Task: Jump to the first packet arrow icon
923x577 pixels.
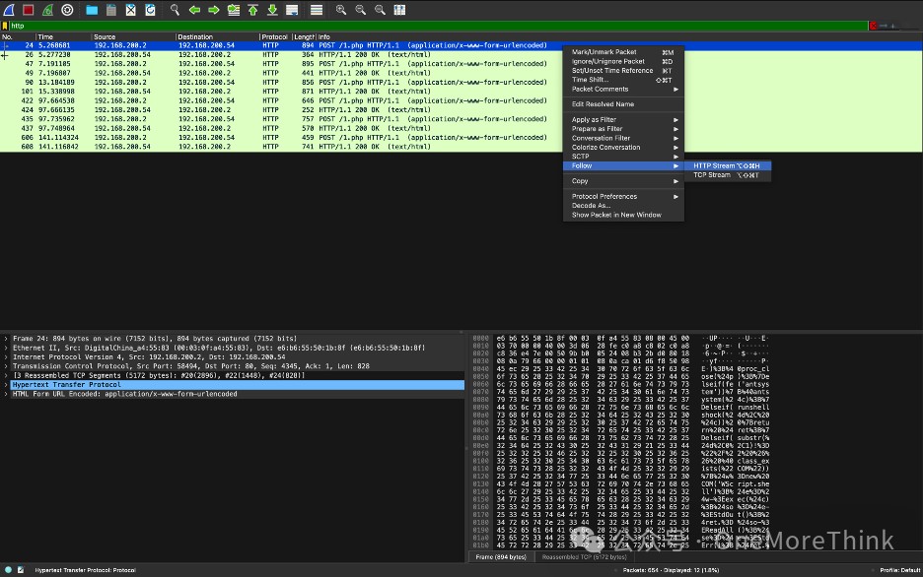Action: [x=252, y=10]
